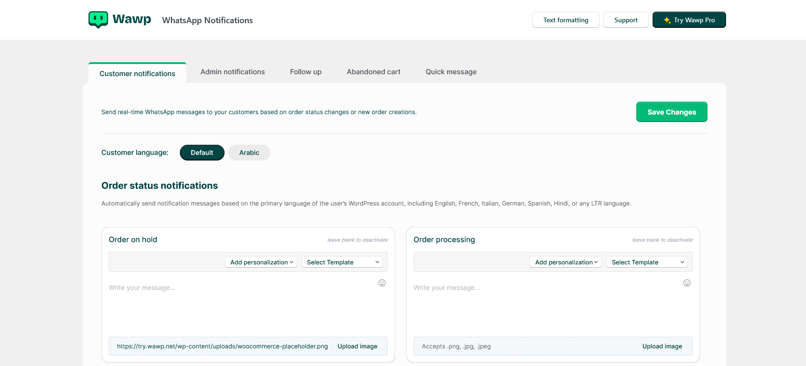Click the 'Automatically send notification messages' description
The height and width of the screenshot is (366, 806).
(366, 203)
